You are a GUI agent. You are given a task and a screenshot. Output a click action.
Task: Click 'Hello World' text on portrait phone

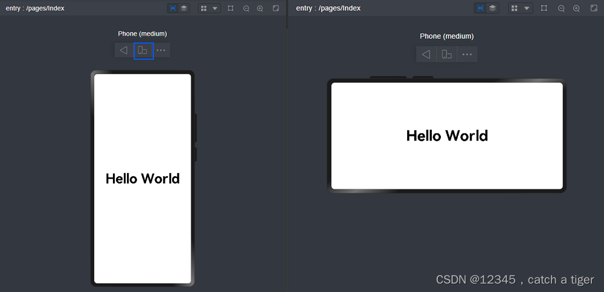143,179
